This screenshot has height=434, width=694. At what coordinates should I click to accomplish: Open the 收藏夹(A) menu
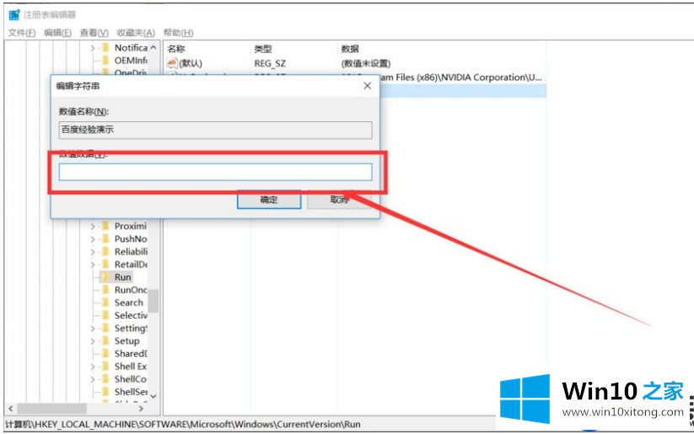click(x=136, y=33)
